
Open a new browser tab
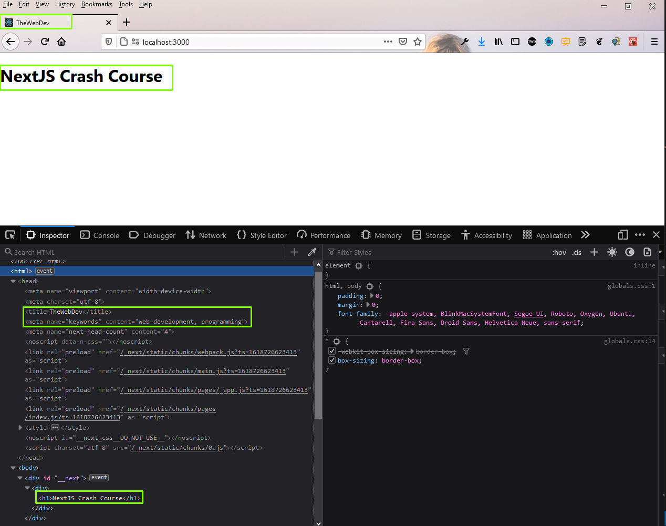(127, 22)
